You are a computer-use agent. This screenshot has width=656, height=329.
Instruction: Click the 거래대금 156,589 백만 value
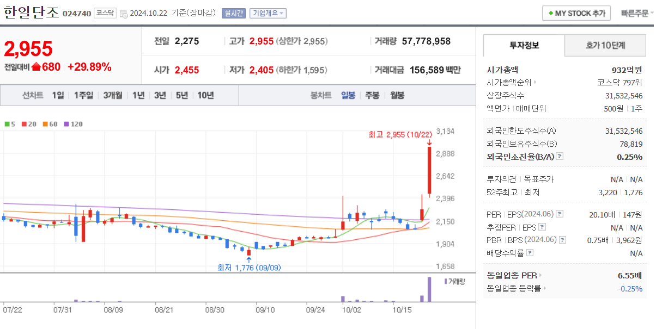[x=435, y=70]
